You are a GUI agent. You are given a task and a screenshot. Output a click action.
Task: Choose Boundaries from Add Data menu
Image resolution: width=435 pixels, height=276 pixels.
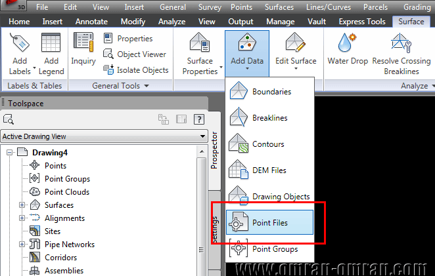(x=269, y=91)
